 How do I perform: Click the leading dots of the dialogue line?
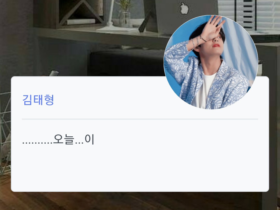[38, 143]
